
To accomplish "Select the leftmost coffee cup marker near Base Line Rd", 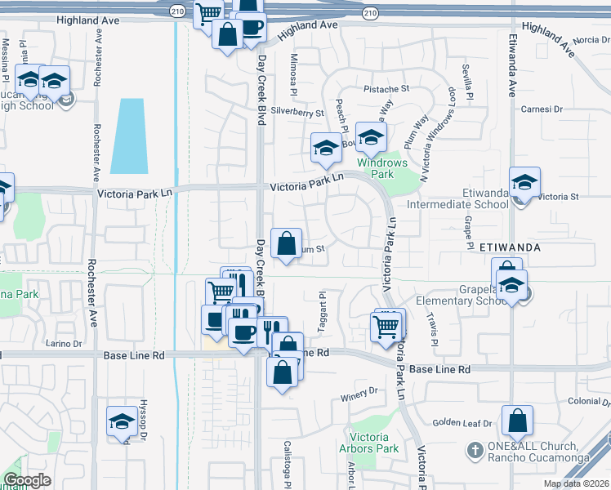I will pyautogui.click(x=212, y=321).
